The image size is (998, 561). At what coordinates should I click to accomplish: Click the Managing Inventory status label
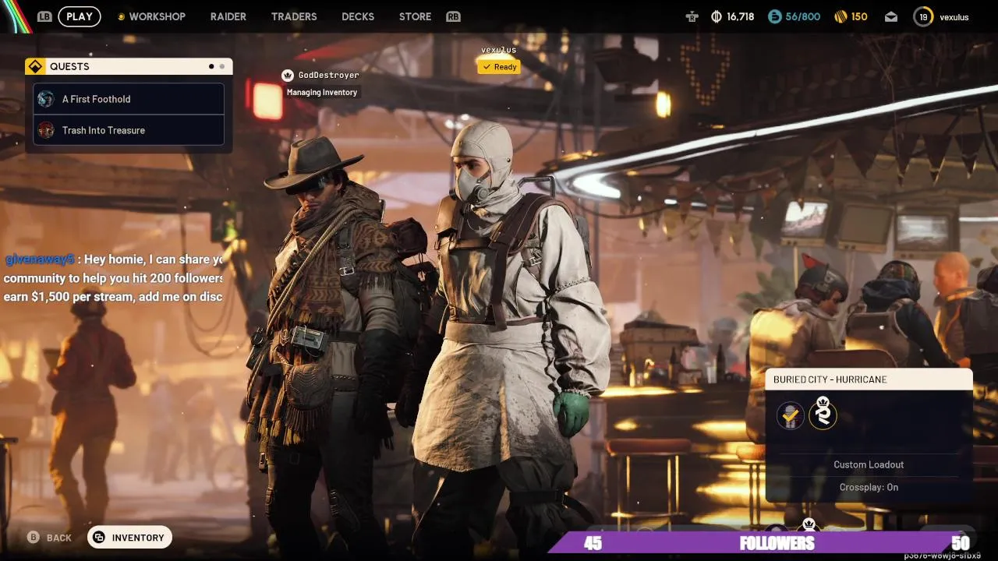coord(322,93)
